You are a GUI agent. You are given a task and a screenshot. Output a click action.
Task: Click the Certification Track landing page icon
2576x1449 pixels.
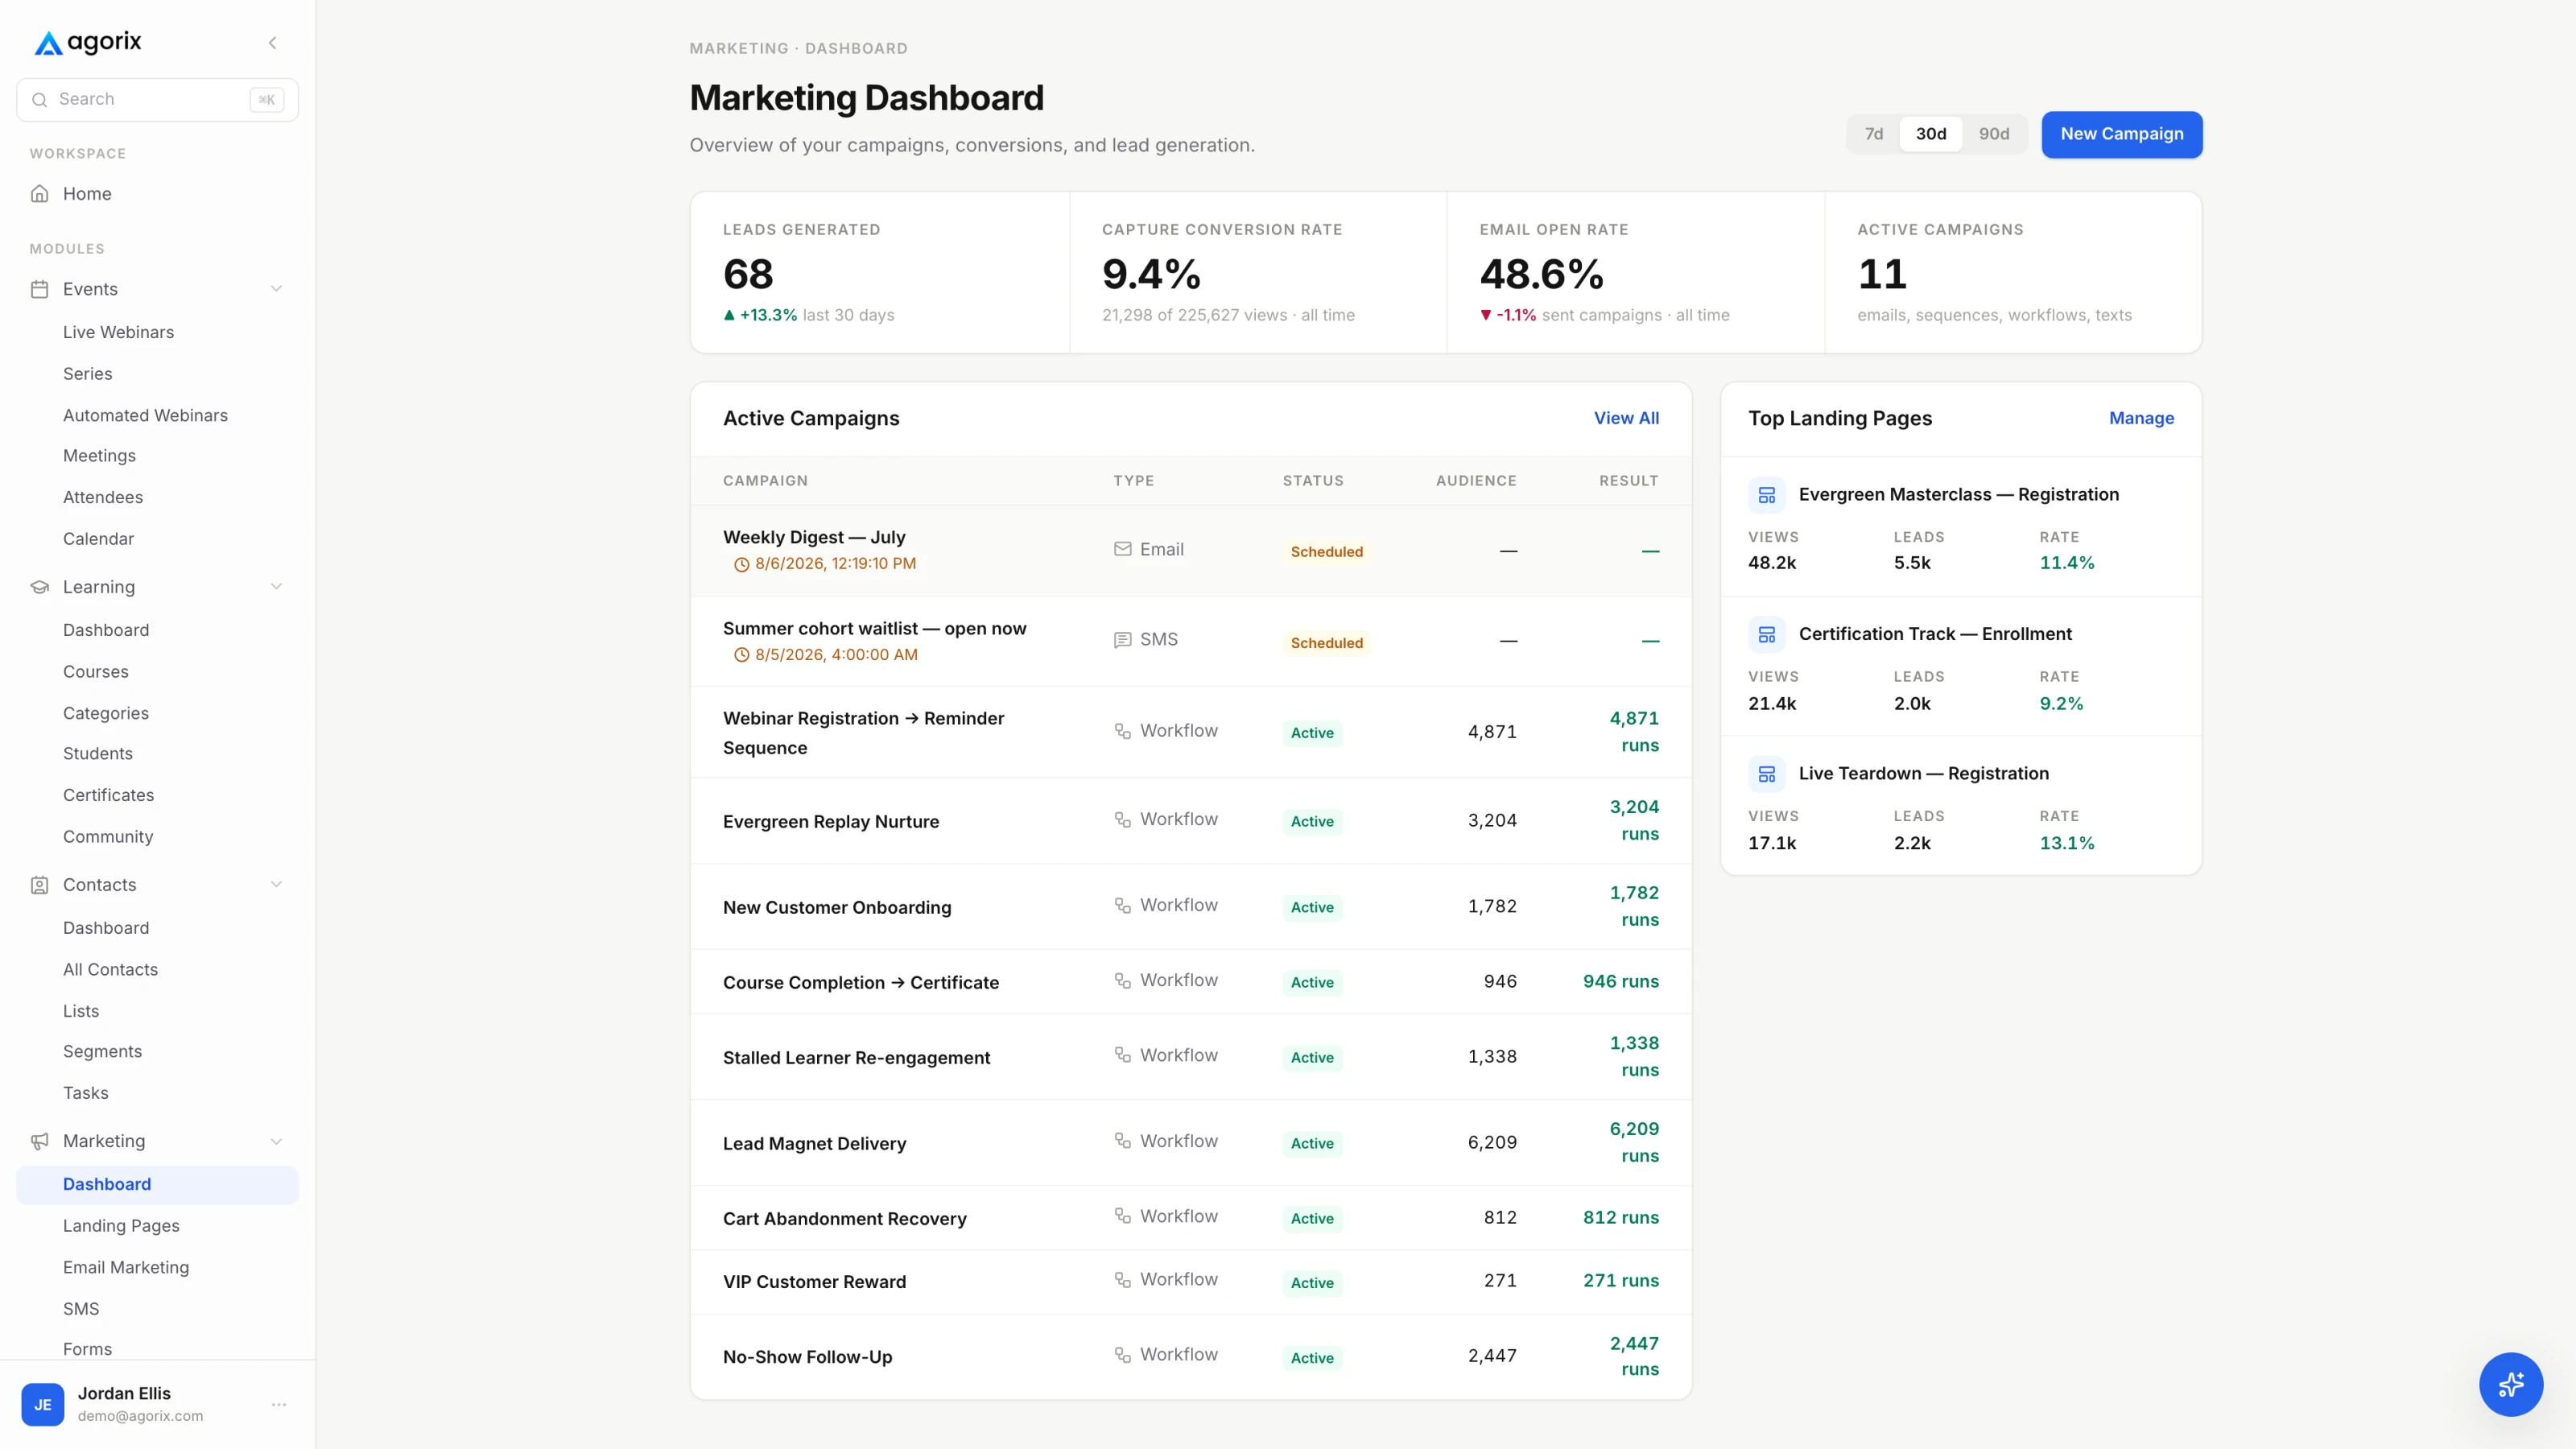1767,634
